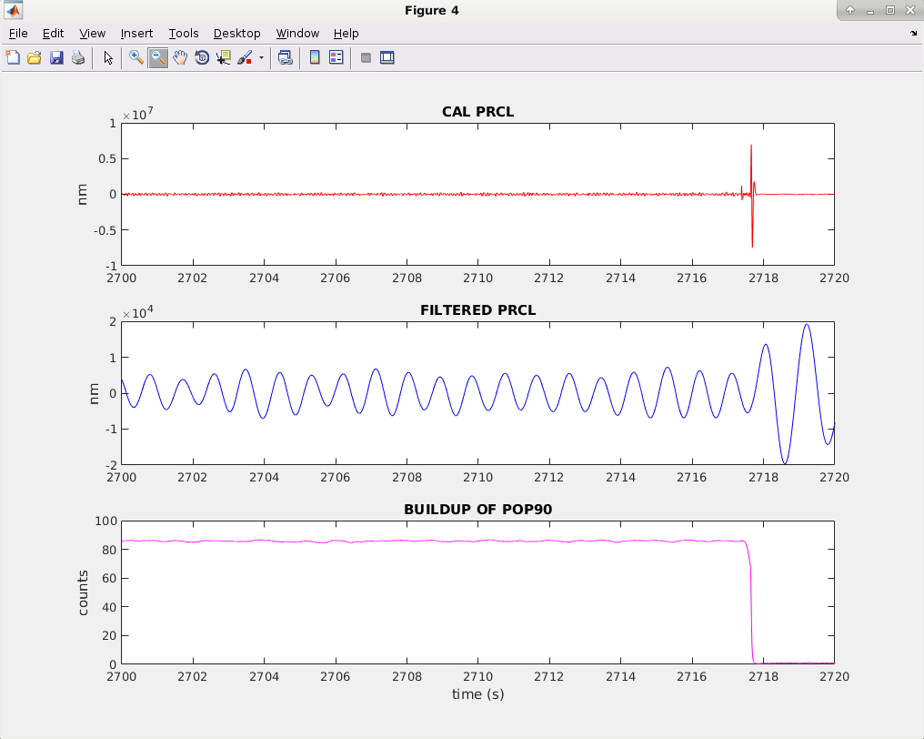Click the 100 tick label on counts axis
The width and height of the screenshot is (924, 739).
tap(106, 521)
